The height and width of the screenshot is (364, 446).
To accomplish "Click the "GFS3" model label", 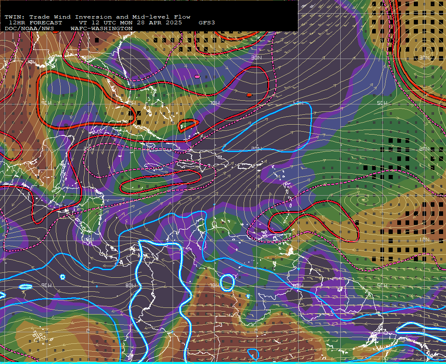I will 207,23.
